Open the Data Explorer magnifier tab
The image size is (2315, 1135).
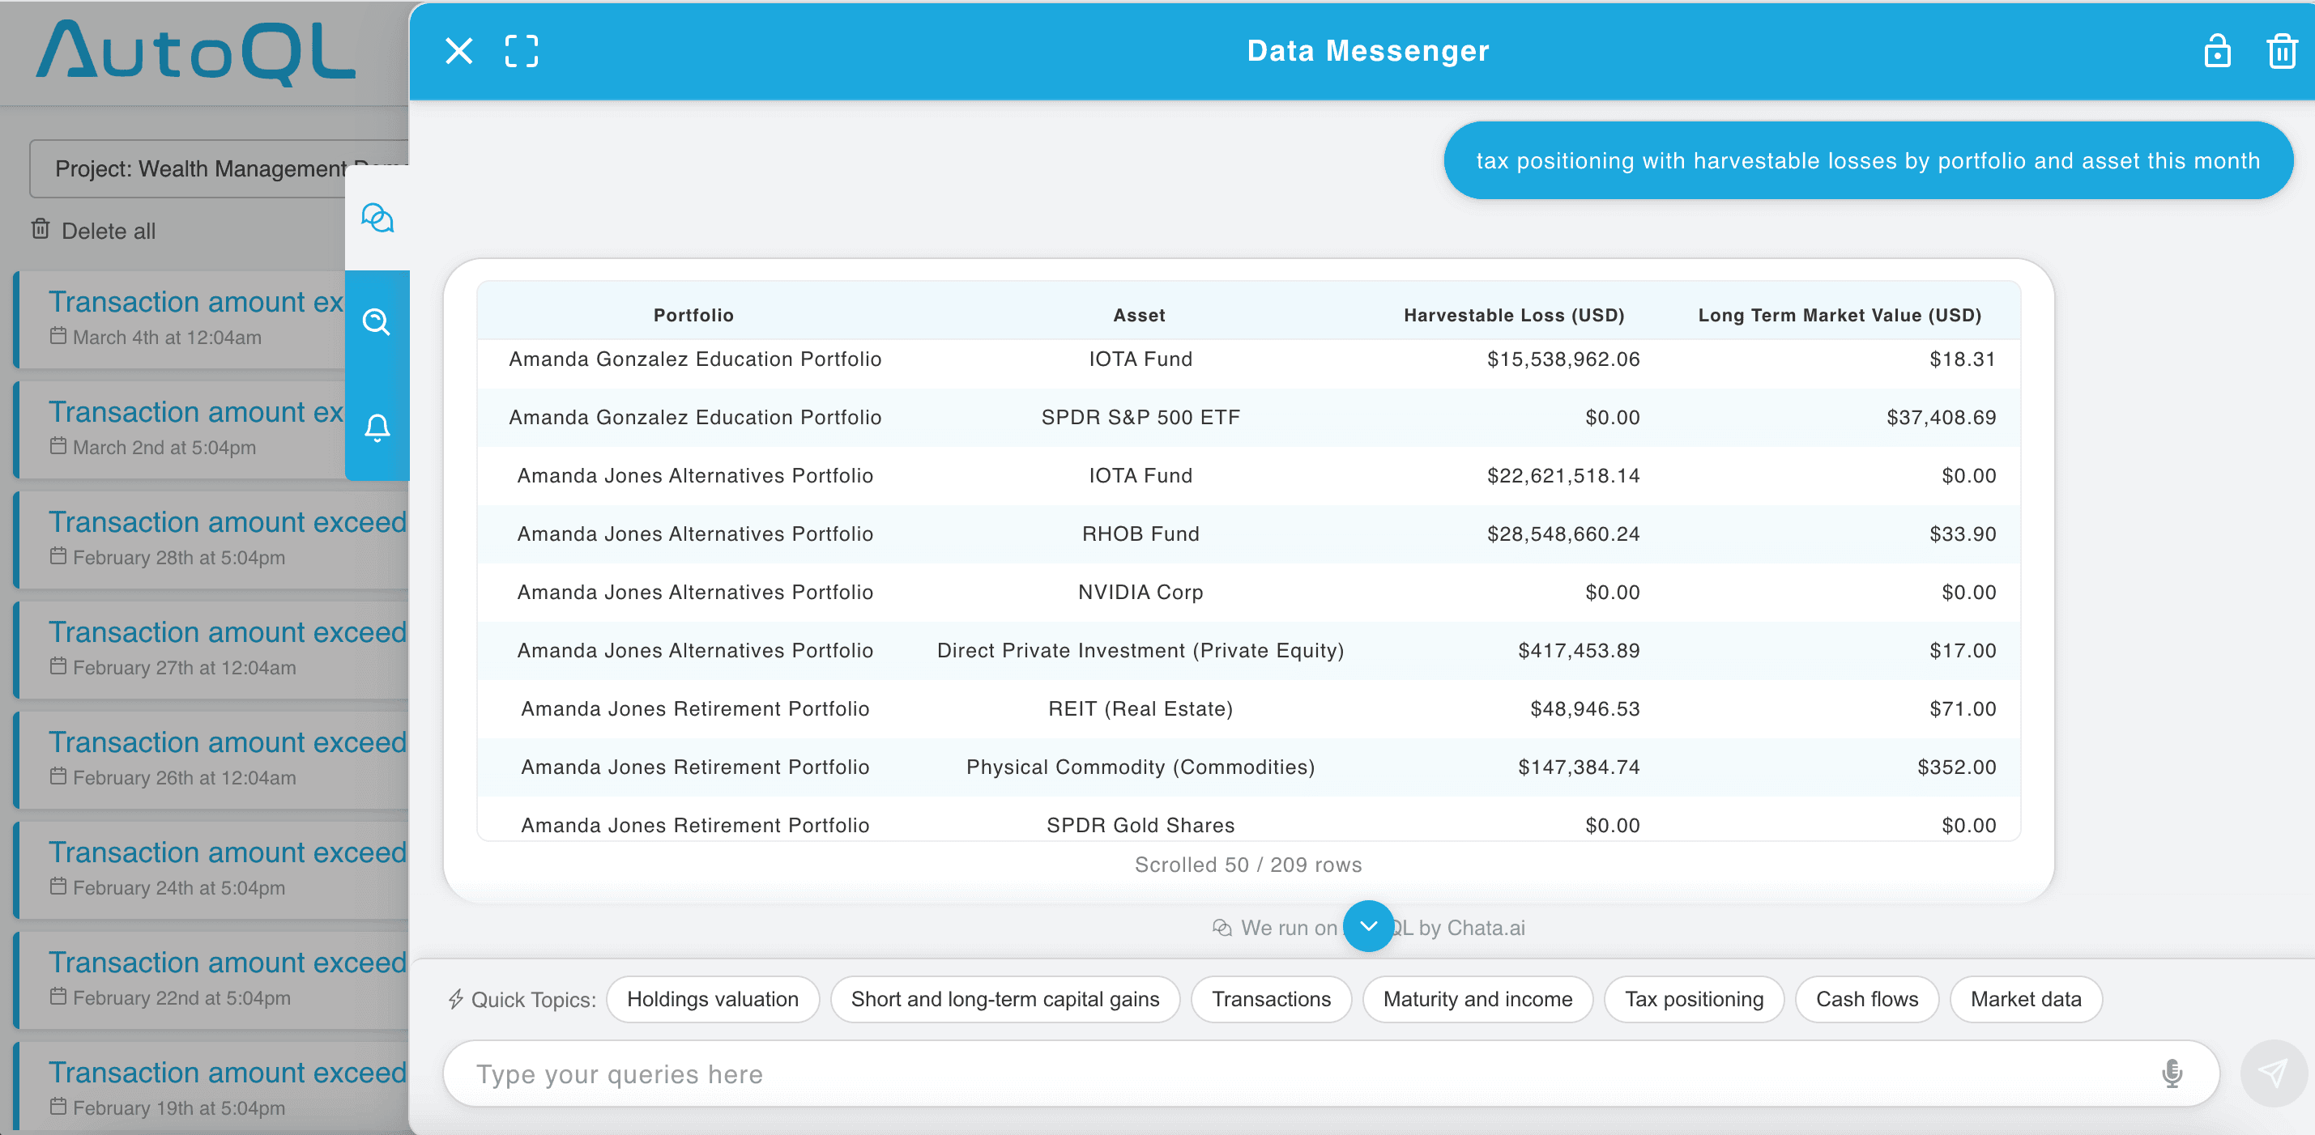click(x=377, y=322)
